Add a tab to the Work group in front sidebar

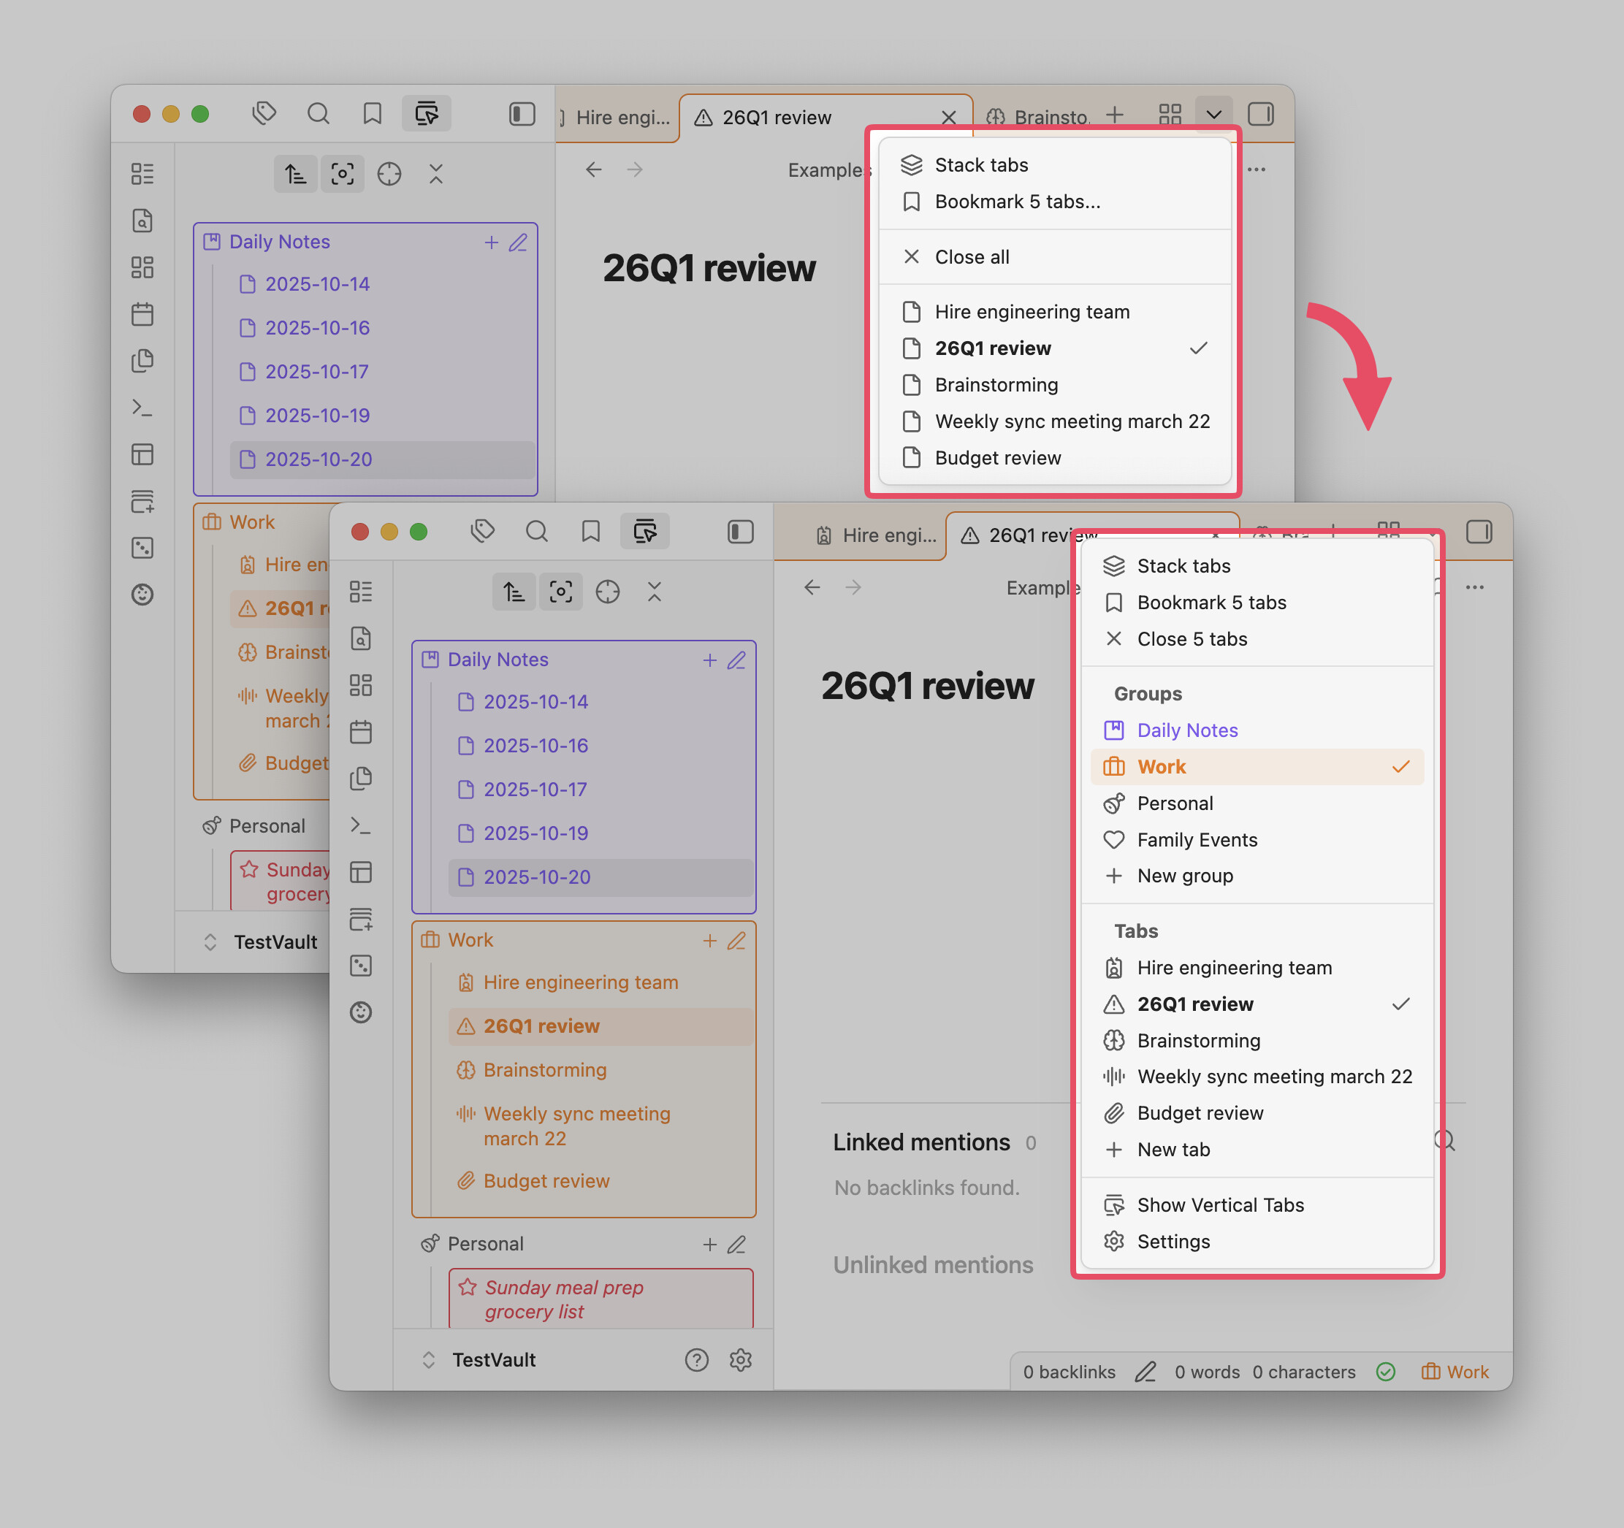(710, 941)
